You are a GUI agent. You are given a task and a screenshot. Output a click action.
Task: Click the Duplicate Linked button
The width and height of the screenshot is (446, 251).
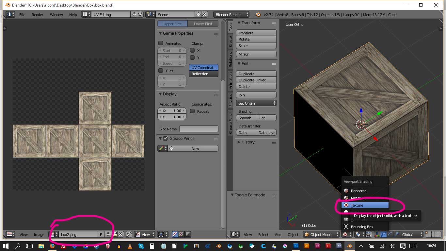[256, 80]
